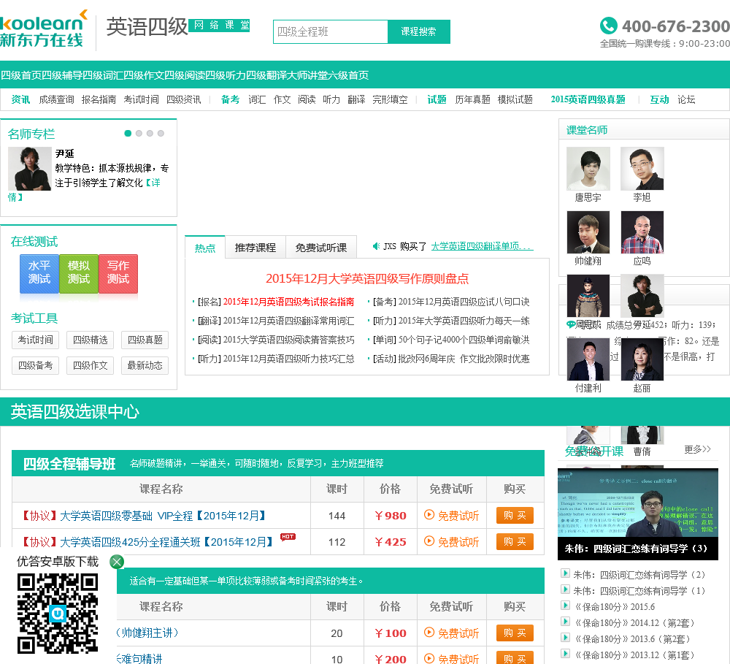The image size is (730, 664).
Task: Click play icon beside 朱伟：四级词汇恋练有词导学（2）
Action: pos(565,573)
